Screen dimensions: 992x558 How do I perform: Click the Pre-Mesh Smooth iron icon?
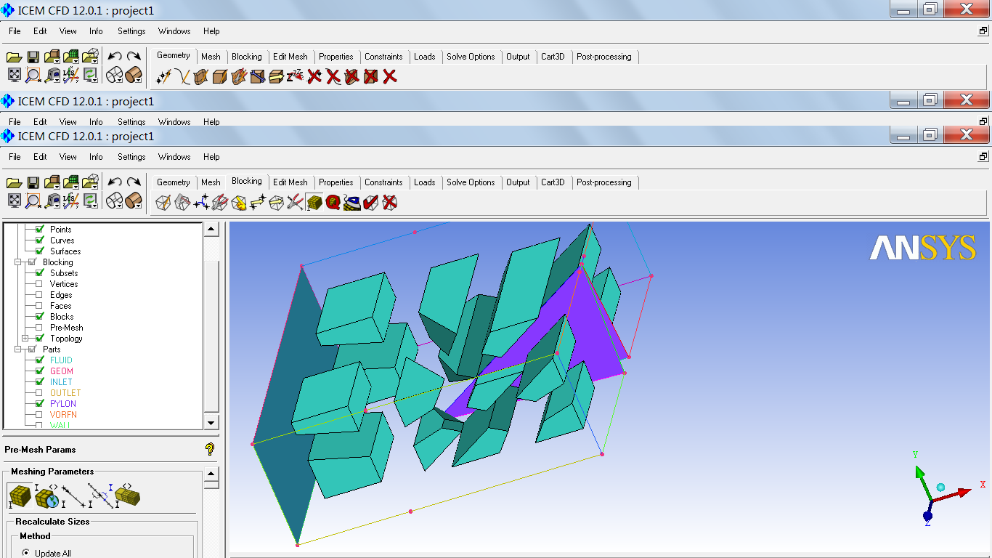tap(352, 203)
